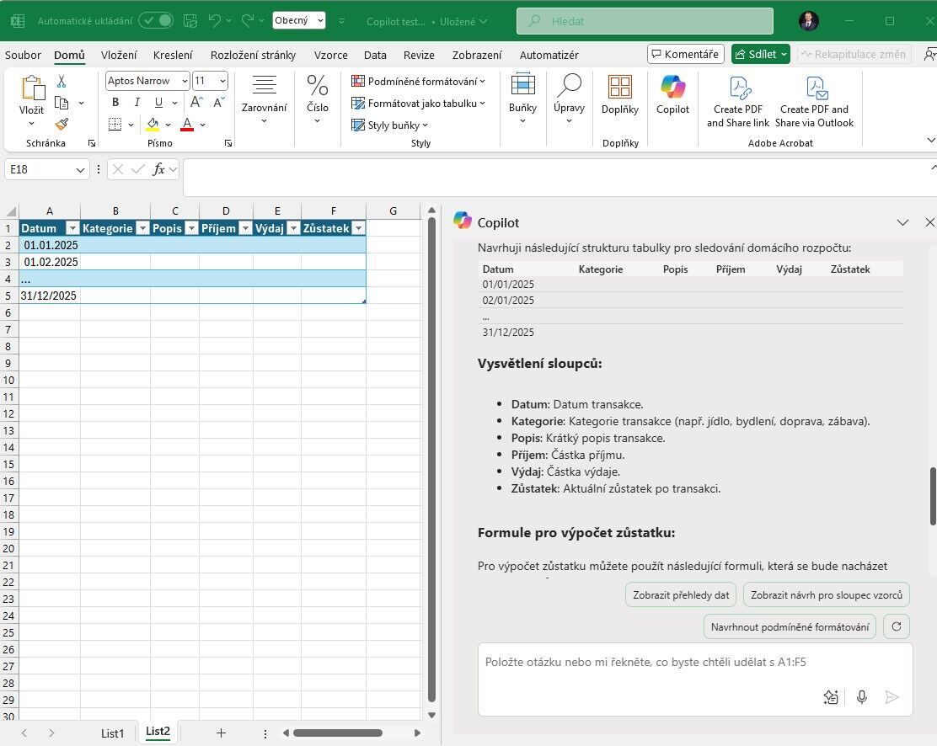Select the List1 sheet tab
The height and width of the screenshot is (746, 937).
click(x=112, y=733)
